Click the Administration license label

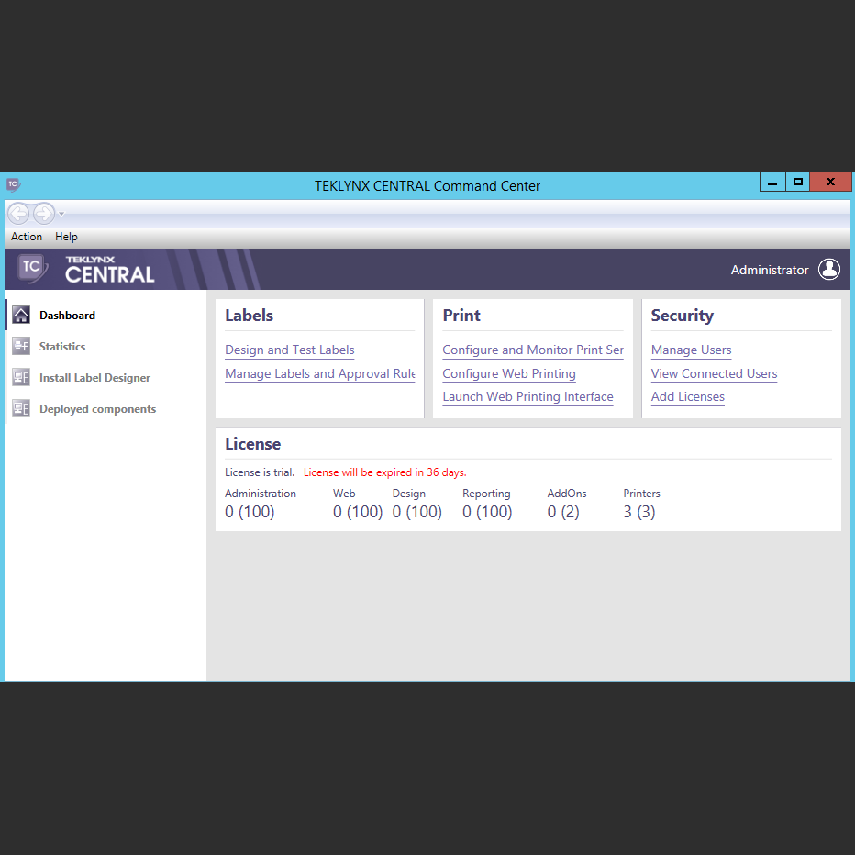(x=261, y=494)
